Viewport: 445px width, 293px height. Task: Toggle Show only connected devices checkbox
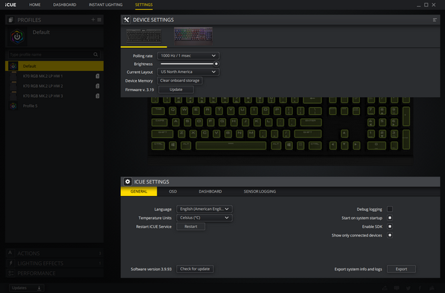click(x=390, y=235)
